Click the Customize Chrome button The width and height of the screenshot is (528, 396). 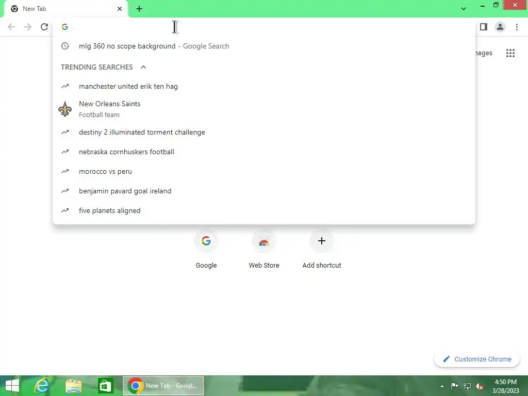(x=477, y=359)
